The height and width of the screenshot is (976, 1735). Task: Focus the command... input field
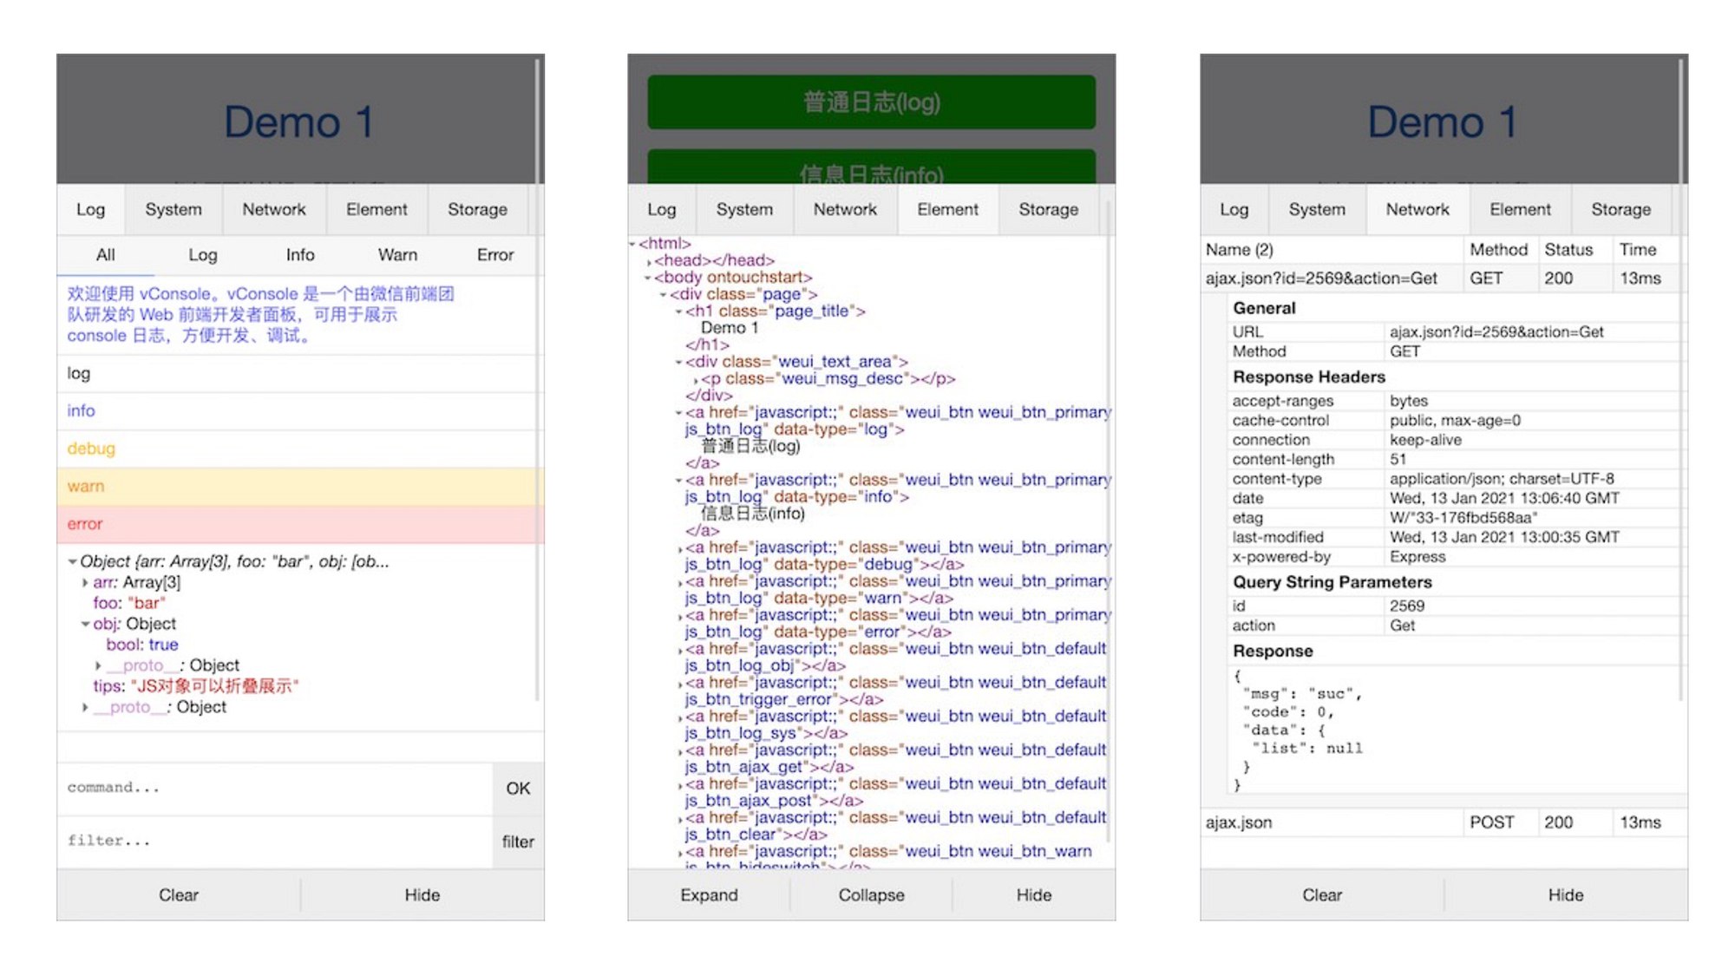[276, 788]
